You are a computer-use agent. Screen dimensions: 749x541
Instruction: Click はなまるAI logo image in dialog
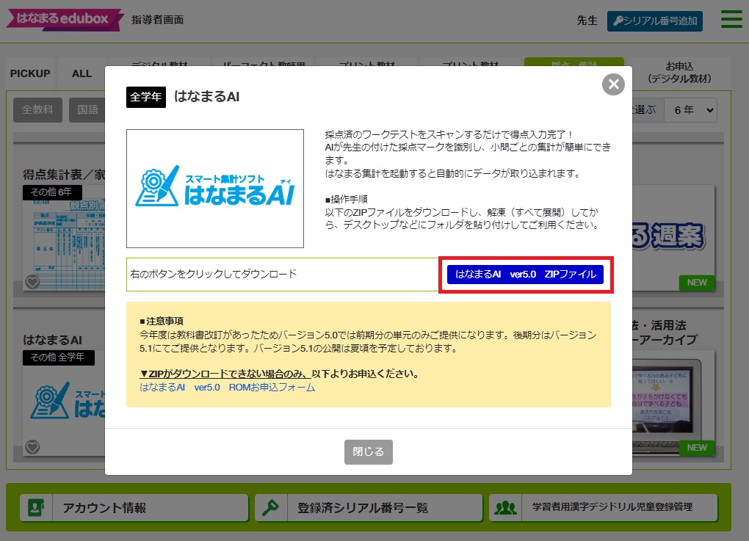215,189
